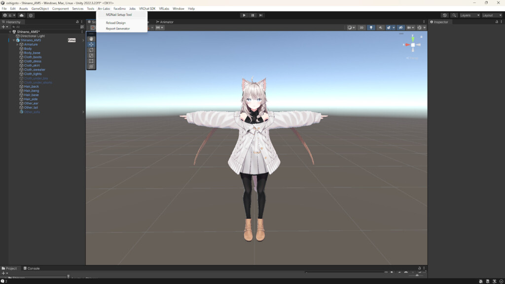Collapse the Shinano_AMS prefab
This screenshot has height=284, width=505.
pos(13,40)
